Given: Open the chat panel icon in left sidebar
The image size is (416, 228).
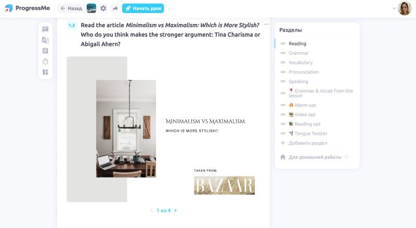Looking at the screenshot, I should coord(45,29).
